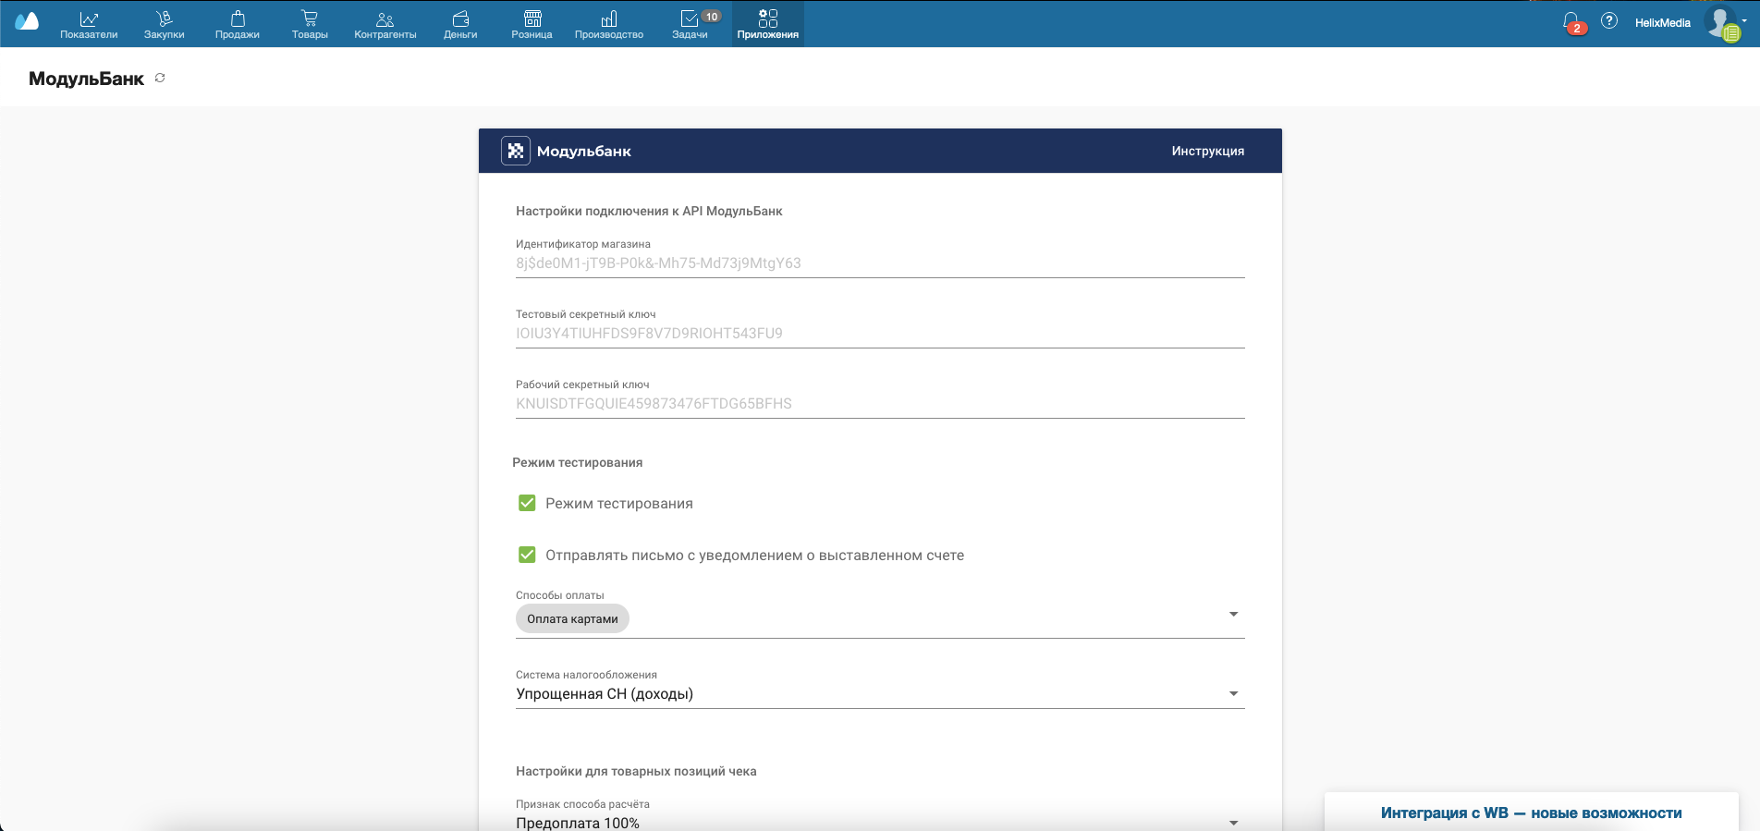The height and width of the screenshot is (831, 1760).
Task: Click the refresh icon beside МодульБанк title
Action: 160,79
